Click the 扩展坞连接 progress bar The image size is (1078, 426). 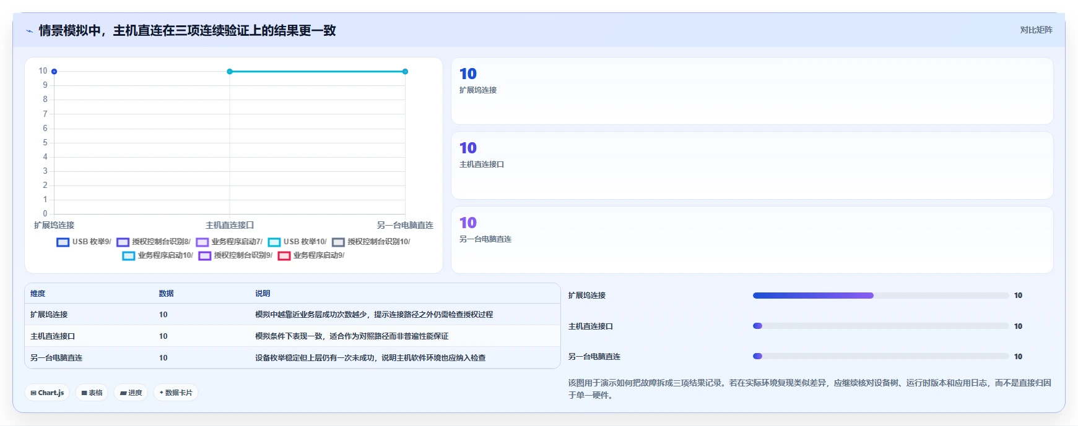pyautogui.click(x=880, y=296)
